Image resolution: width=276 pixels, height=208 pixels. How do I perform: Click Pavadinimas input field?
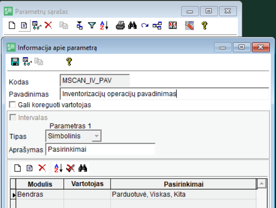click(x=165, y=94)
